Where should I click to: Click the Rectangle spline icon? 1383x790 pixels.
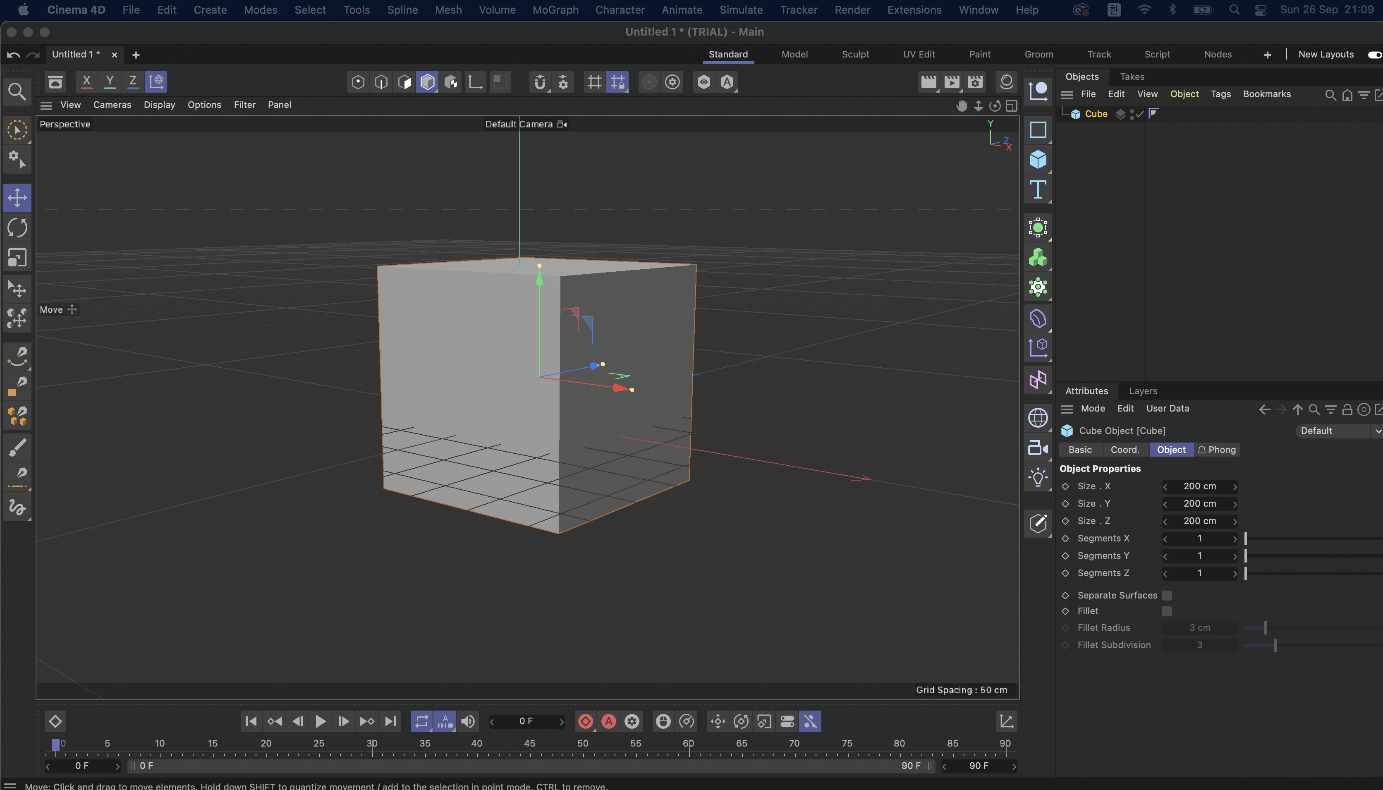pos(1038,130)
